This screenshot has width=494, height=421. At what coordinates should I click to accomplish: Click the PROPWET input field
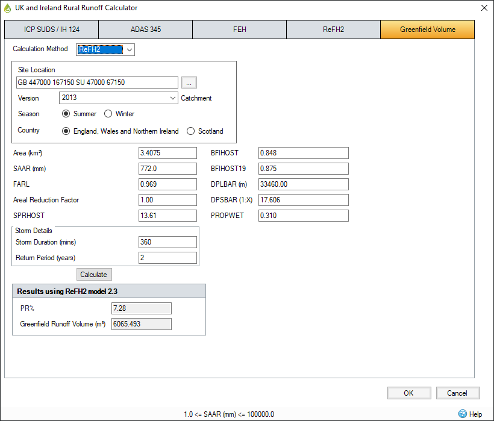[304, 216]
